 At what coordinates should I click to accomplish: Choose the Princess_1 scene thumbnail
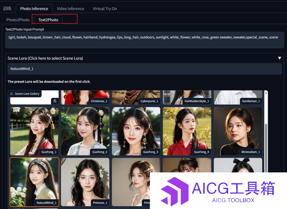[85, 182]
